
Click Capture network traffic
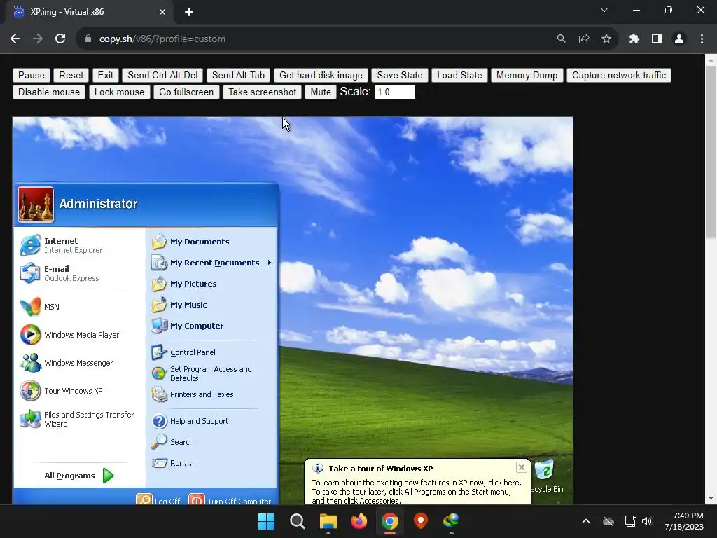(619, 75)
